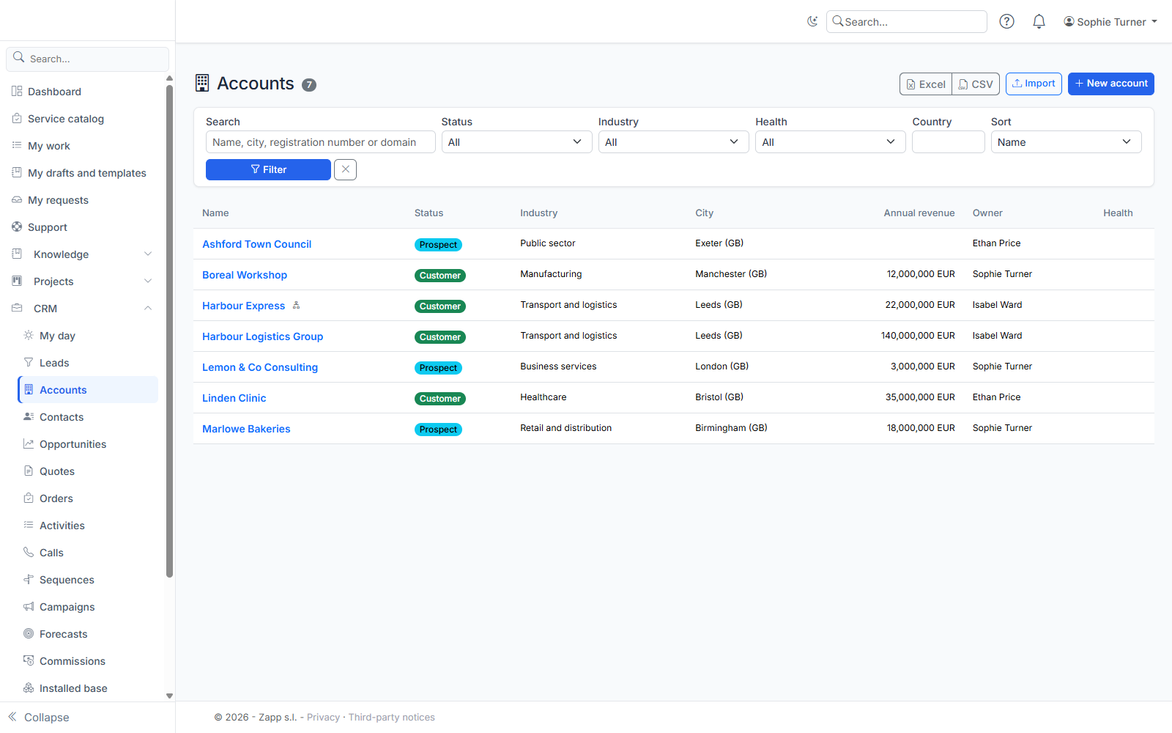The height and width of the screenshot is (733, 1172).
Task: Click the top bar global search field
Action: (x=907, y=22)
